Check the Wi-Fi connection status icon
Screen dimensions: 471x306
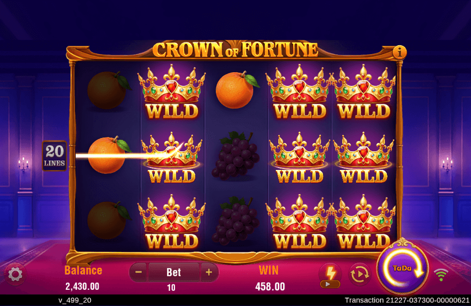pyautogui.click(x=441, y=275)
